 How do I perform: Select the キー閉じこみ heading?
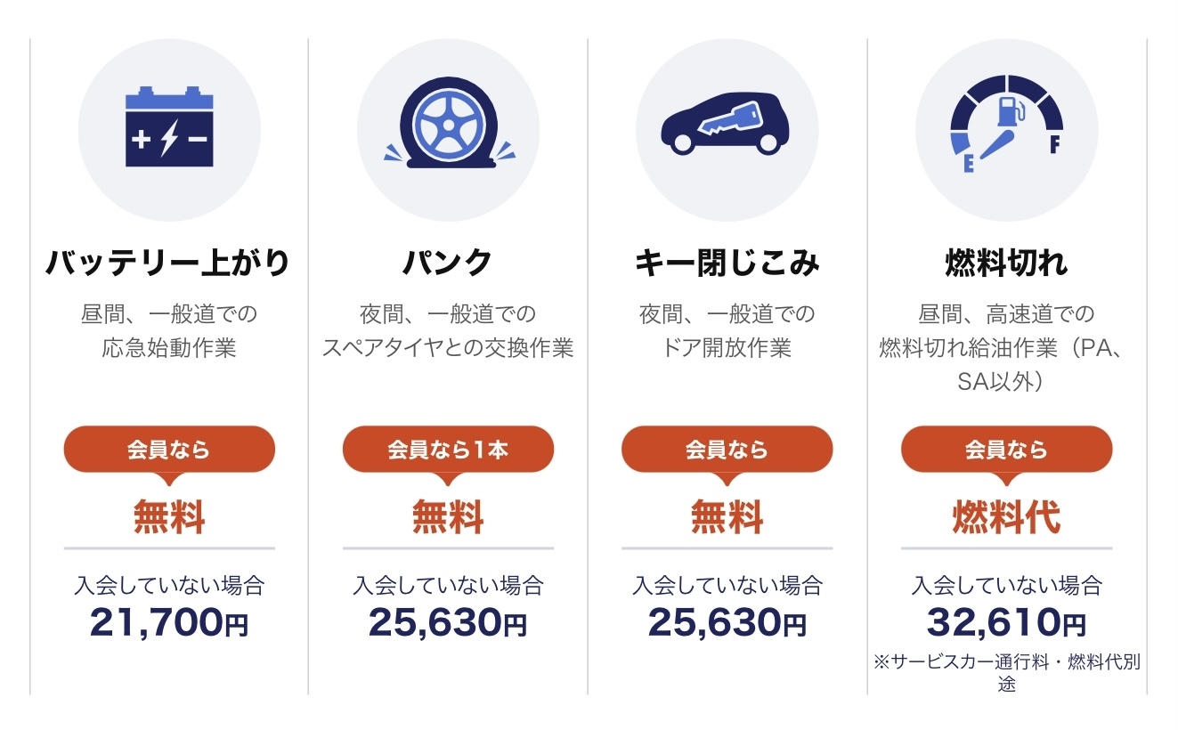click(x=727, y=263)
